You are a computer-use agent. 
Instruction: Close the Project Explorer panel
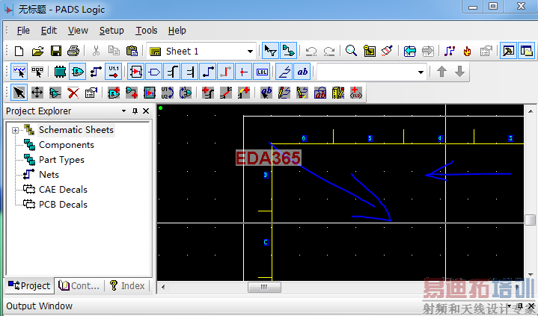point(146,111)
